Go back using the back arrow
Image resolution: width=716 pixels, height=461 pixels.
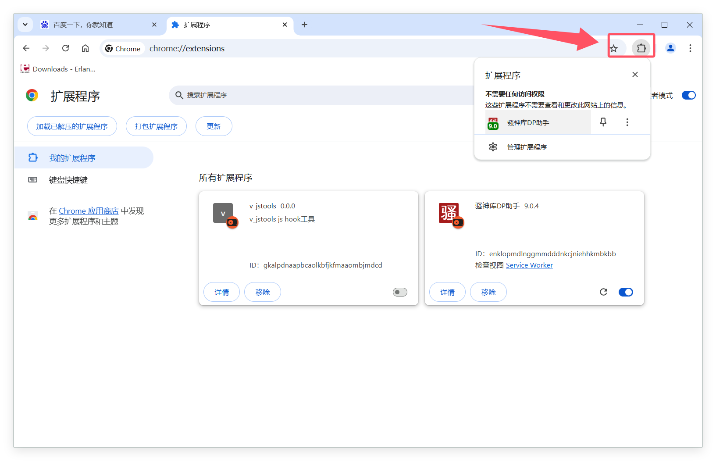[26, 48]
